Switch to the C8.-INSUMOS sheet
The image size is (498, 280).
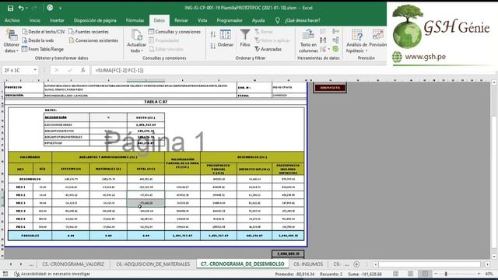tap(308, 264)
